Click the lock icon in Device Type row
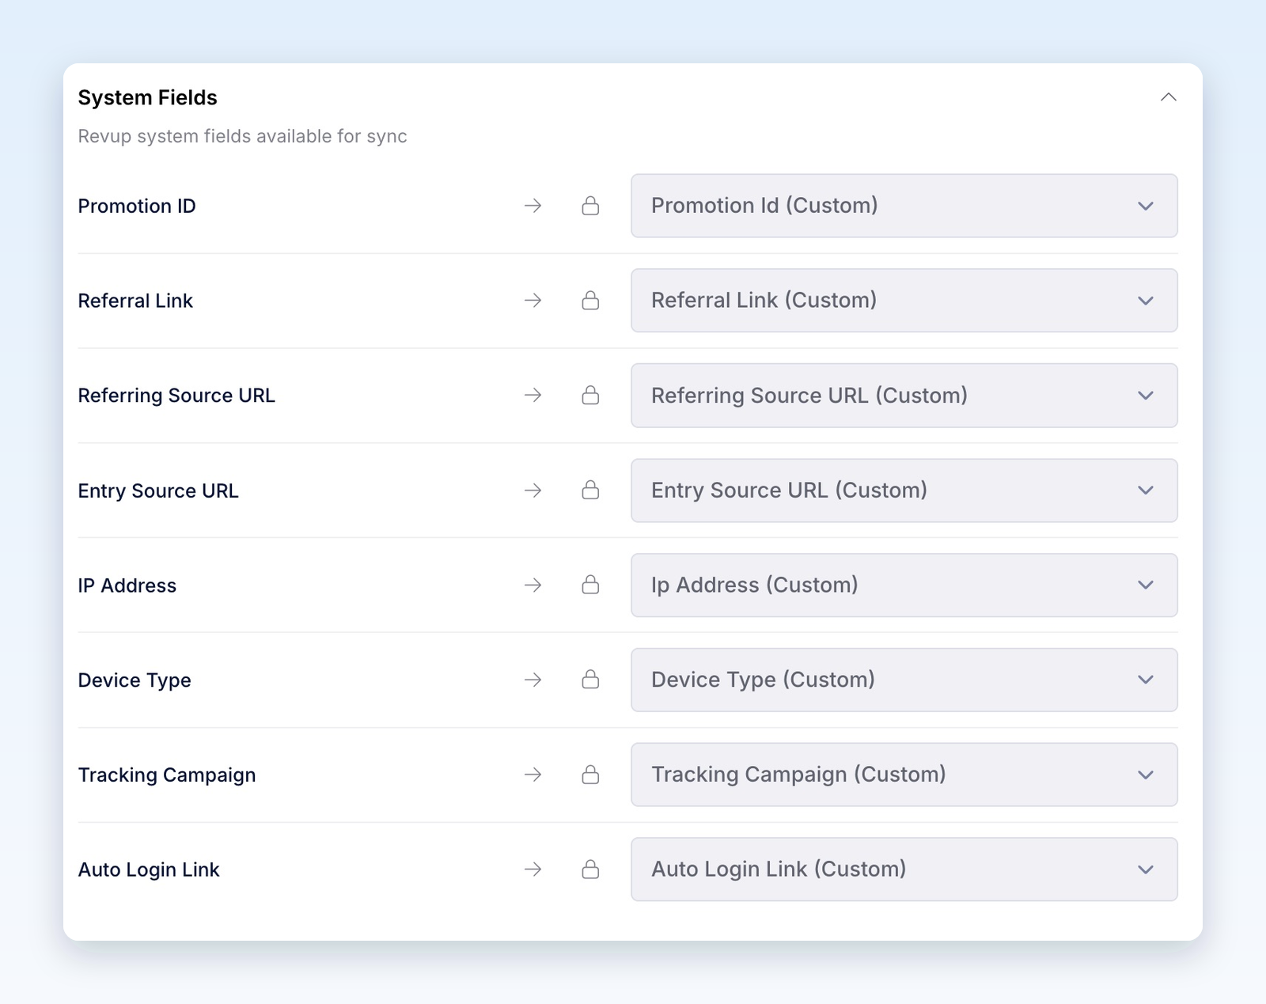1266x1004 pixels. (x=590, y=680)
